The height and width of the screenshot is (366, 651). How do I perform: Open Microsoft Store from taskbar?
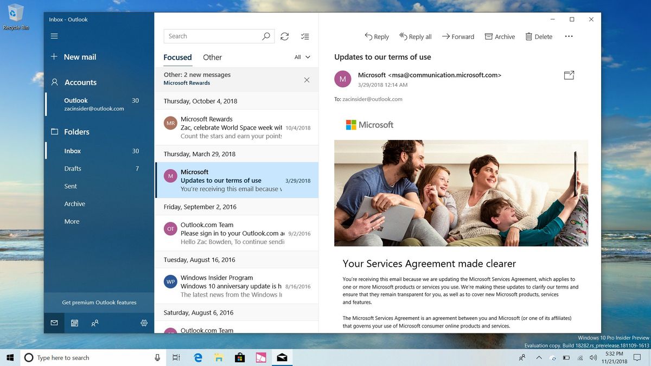pos(240,357)
